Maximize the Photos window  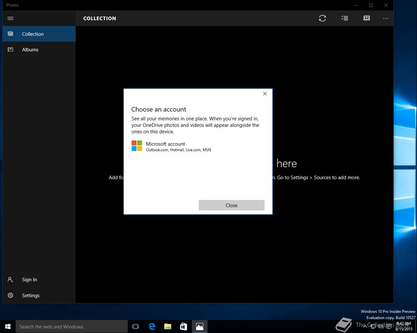(x=371, y=5)
